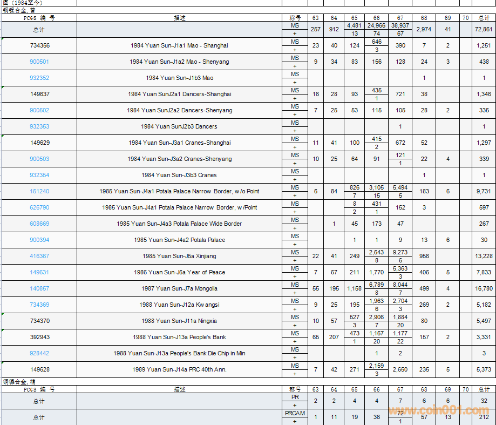Open PCGS number 932352 link
496x425 pixels.
click(39, 78)
